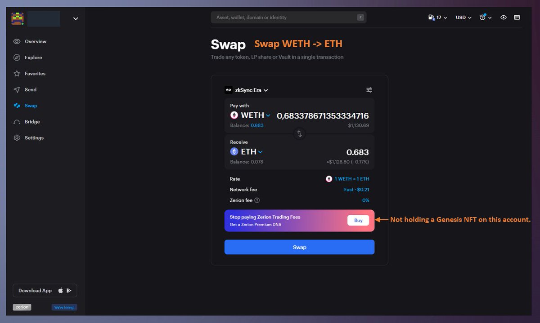This screenshot has width=540, height=323.
Task: Go to Favorites in the sidebar
Action: (30, 74)
